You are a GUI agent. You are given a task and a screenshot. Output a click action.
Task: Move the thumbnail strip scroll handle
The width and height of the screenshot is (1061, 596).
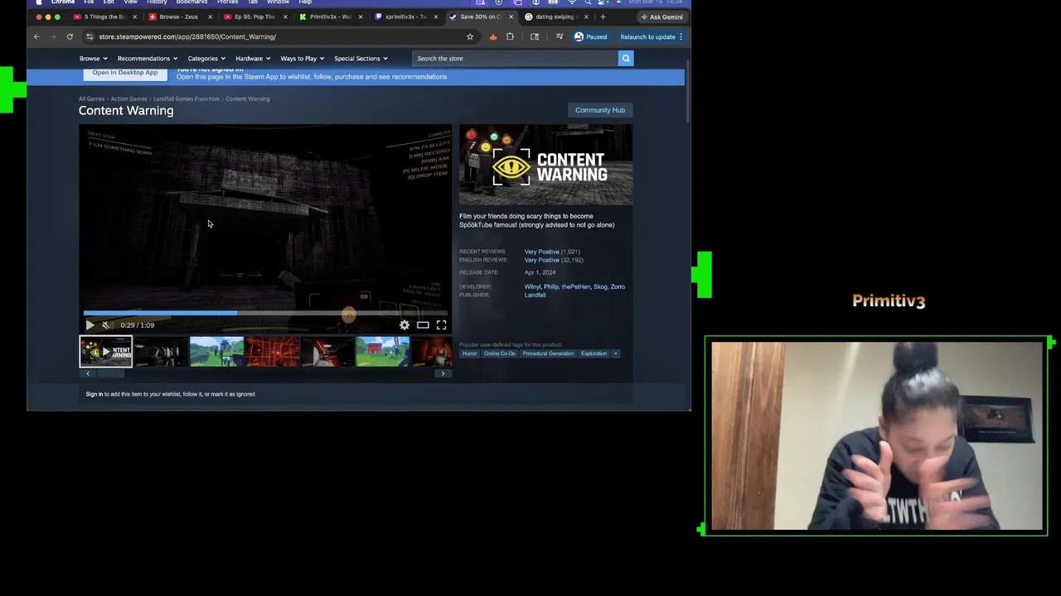(x=111, y=374)
